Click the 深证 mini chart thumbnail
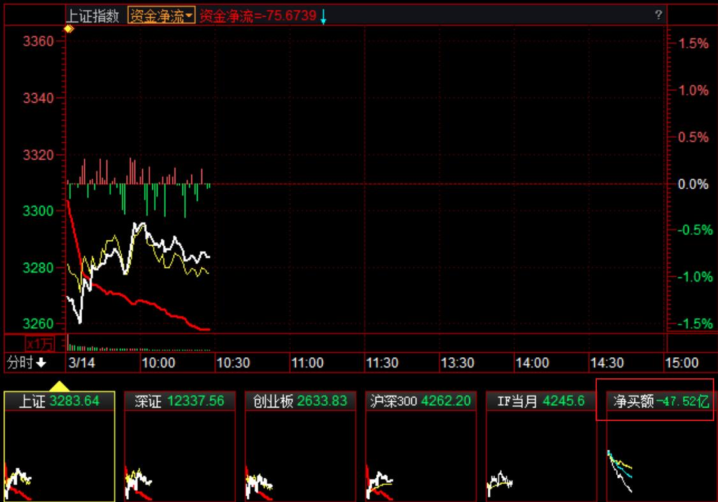Screen dimensions: 718x502 [179, 456]
